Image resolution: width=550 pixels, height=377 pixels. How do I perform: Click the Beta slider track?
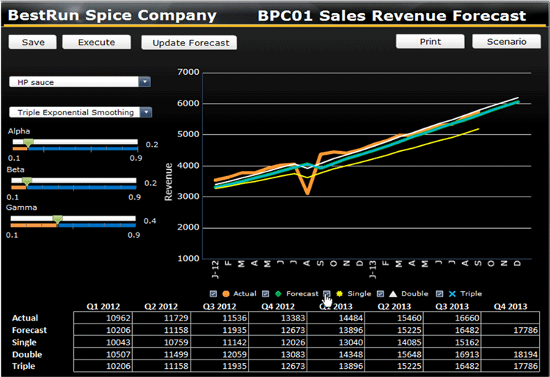[x=73, y=180]
